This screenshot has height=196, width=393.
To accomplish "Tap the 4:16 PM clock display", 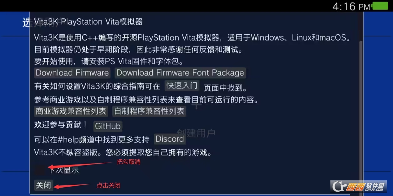I will tap(351, 6).
